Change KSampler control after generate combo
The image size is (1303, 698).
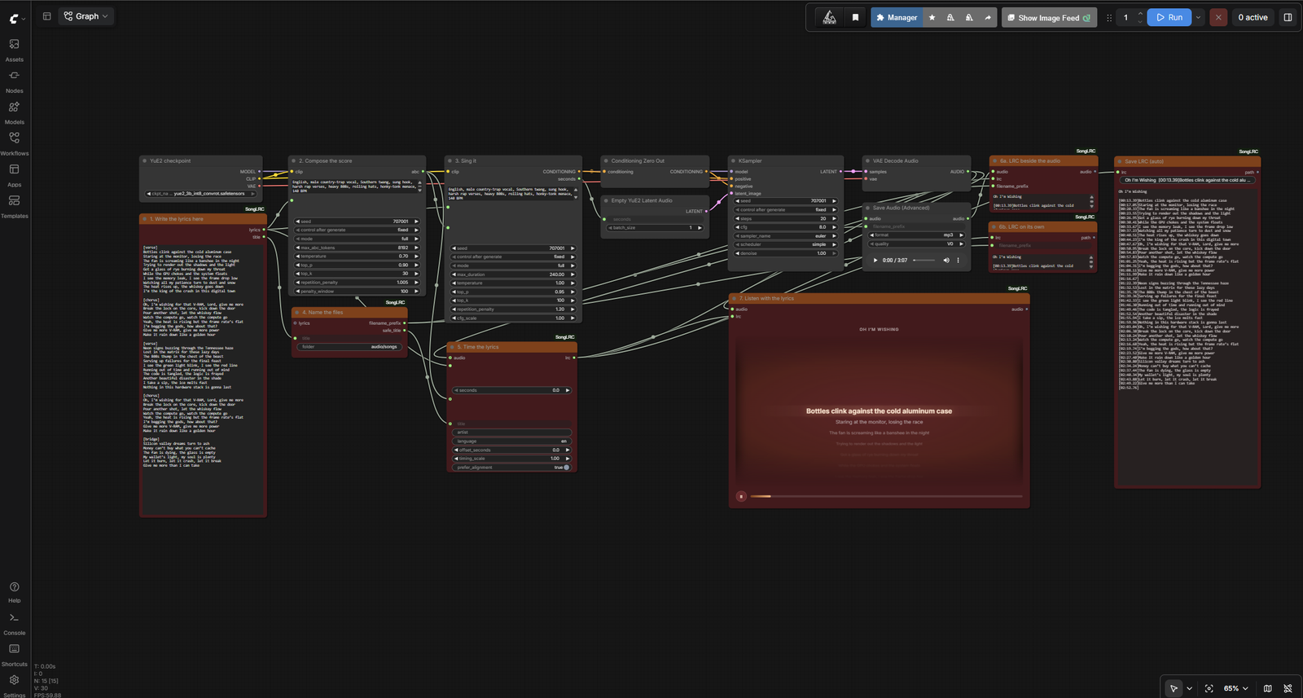click(x=787, y=209)
